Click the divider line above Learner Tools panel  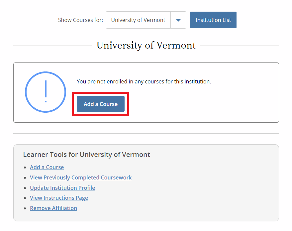click(x=146, y=134)
